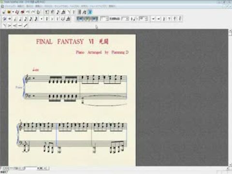Viewport: 232px width, 174px height.
Task: Toggle the first playback control button
Action: [x=79, y=19]
